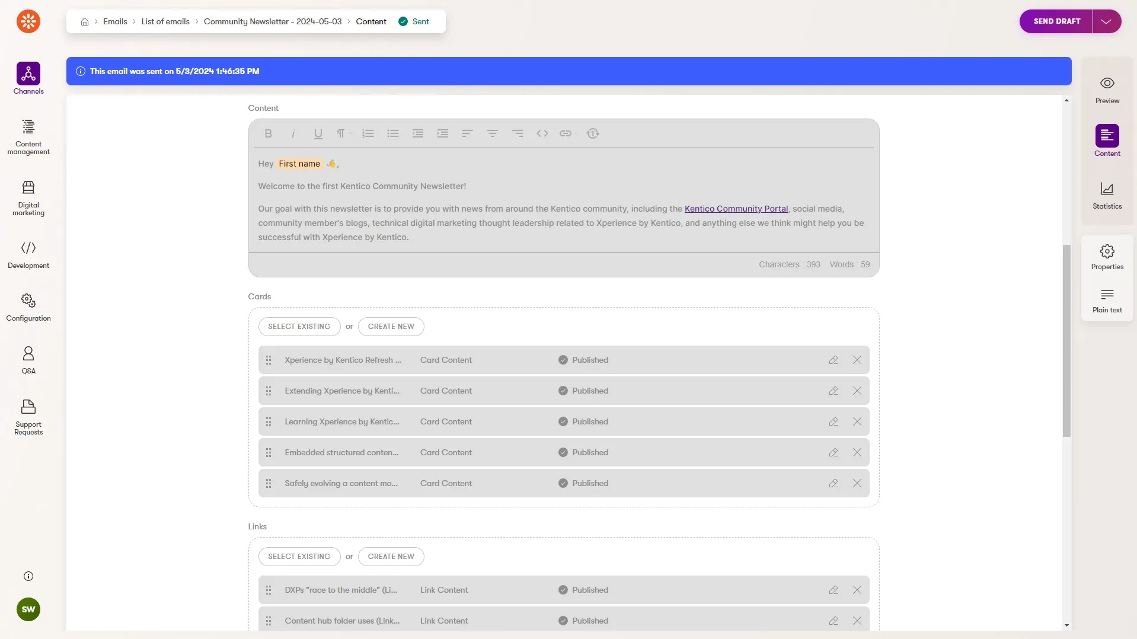Open insert link dropdown
The width and height of the screenshot is (1137, 639).
pyautogui.click(x=568, y=133)
